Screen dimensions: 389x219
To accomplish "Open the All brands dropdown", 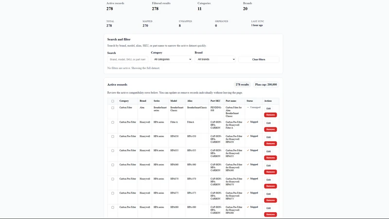I will point(215,59).
